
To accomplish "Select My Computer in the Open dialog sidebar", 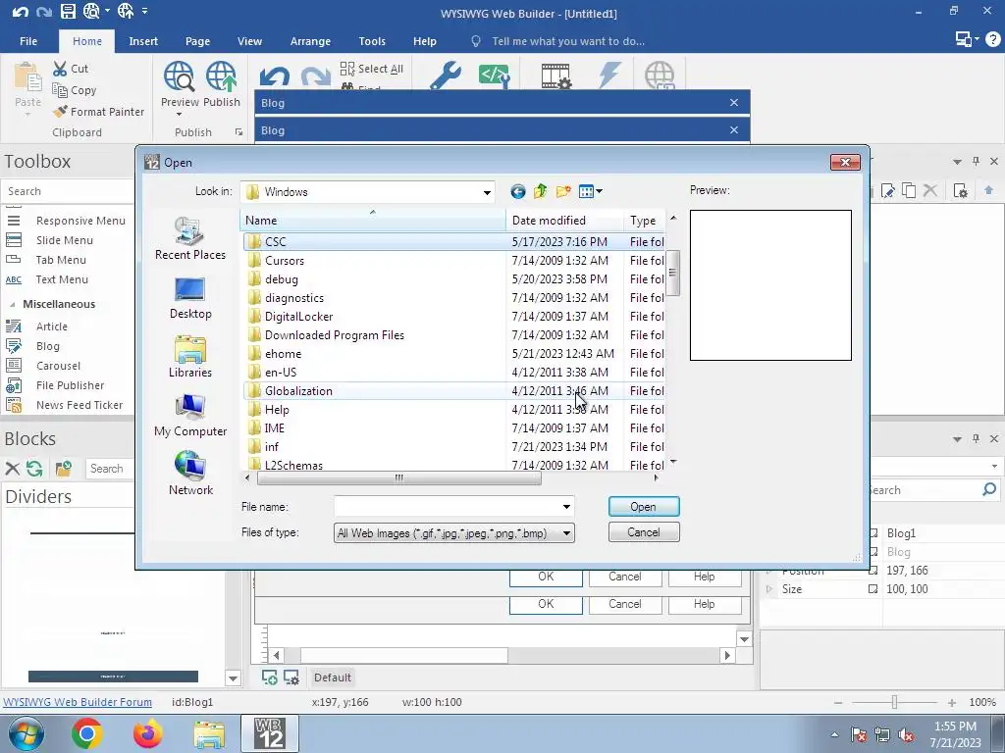I will coord(190,416).
